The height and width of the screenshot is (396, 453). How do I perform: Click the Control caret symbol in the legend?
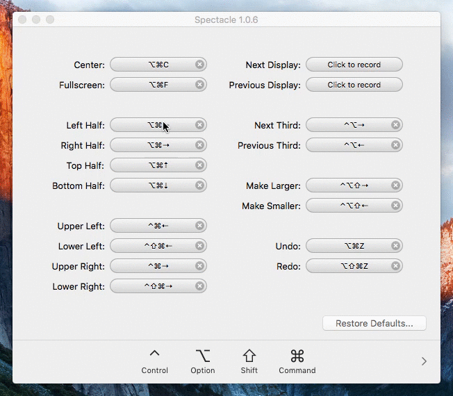[x=154, y=353]
